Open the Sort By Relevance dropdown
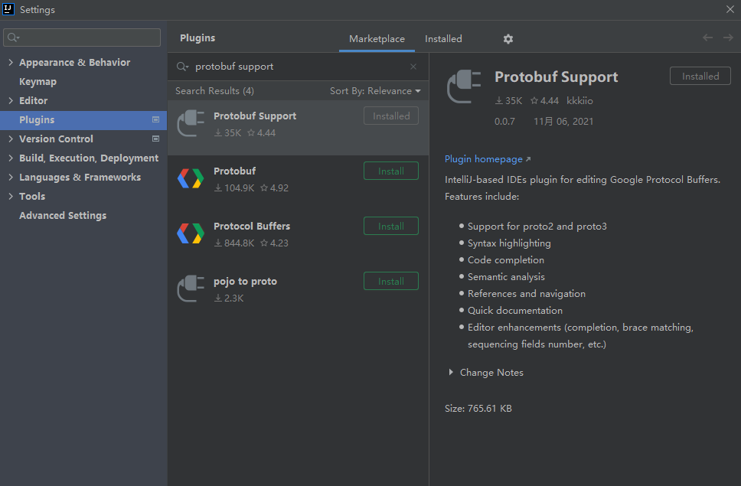The width and height of the screenshot is (741, 486). [x=375, y=91]
